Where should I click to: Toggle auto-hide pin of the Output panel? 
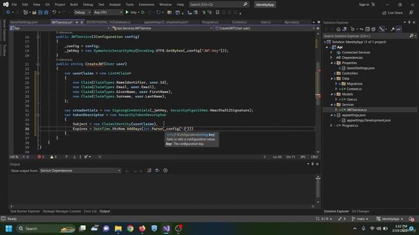pos(312,164)
